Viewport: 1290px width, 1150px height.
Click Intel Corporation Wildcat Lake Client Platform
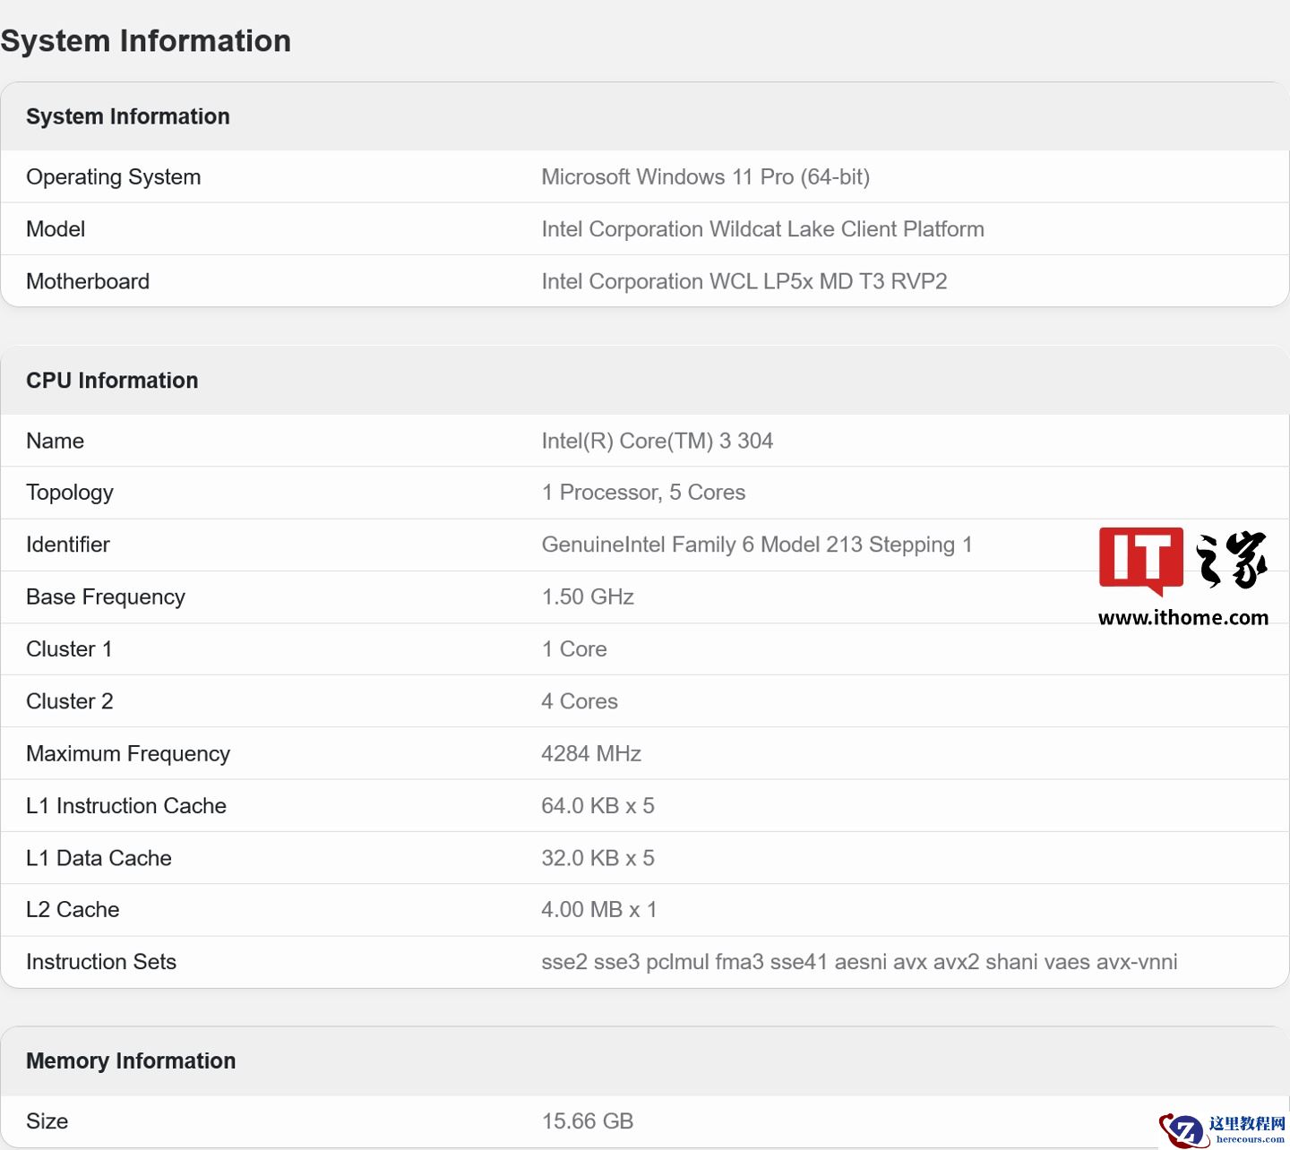[x=763, y=228]
